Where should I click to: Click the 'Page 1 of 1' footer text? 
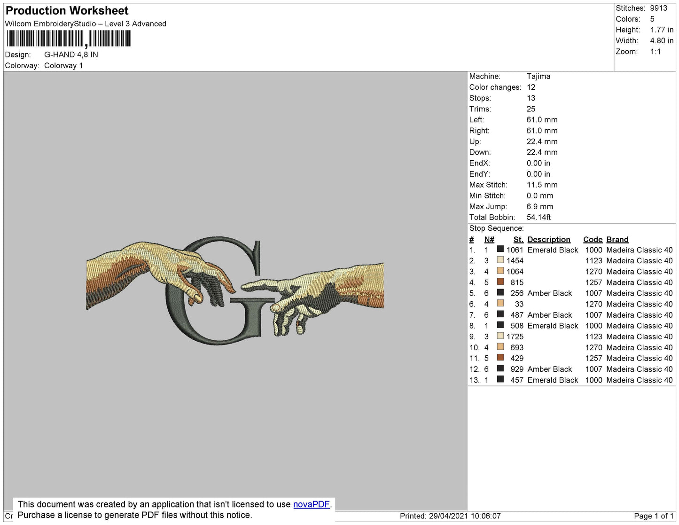[x=654, y=516]
